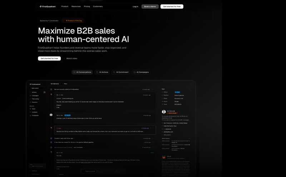Play the Watch video link
This screenshot has width=286, height=177.
(71, 59)
